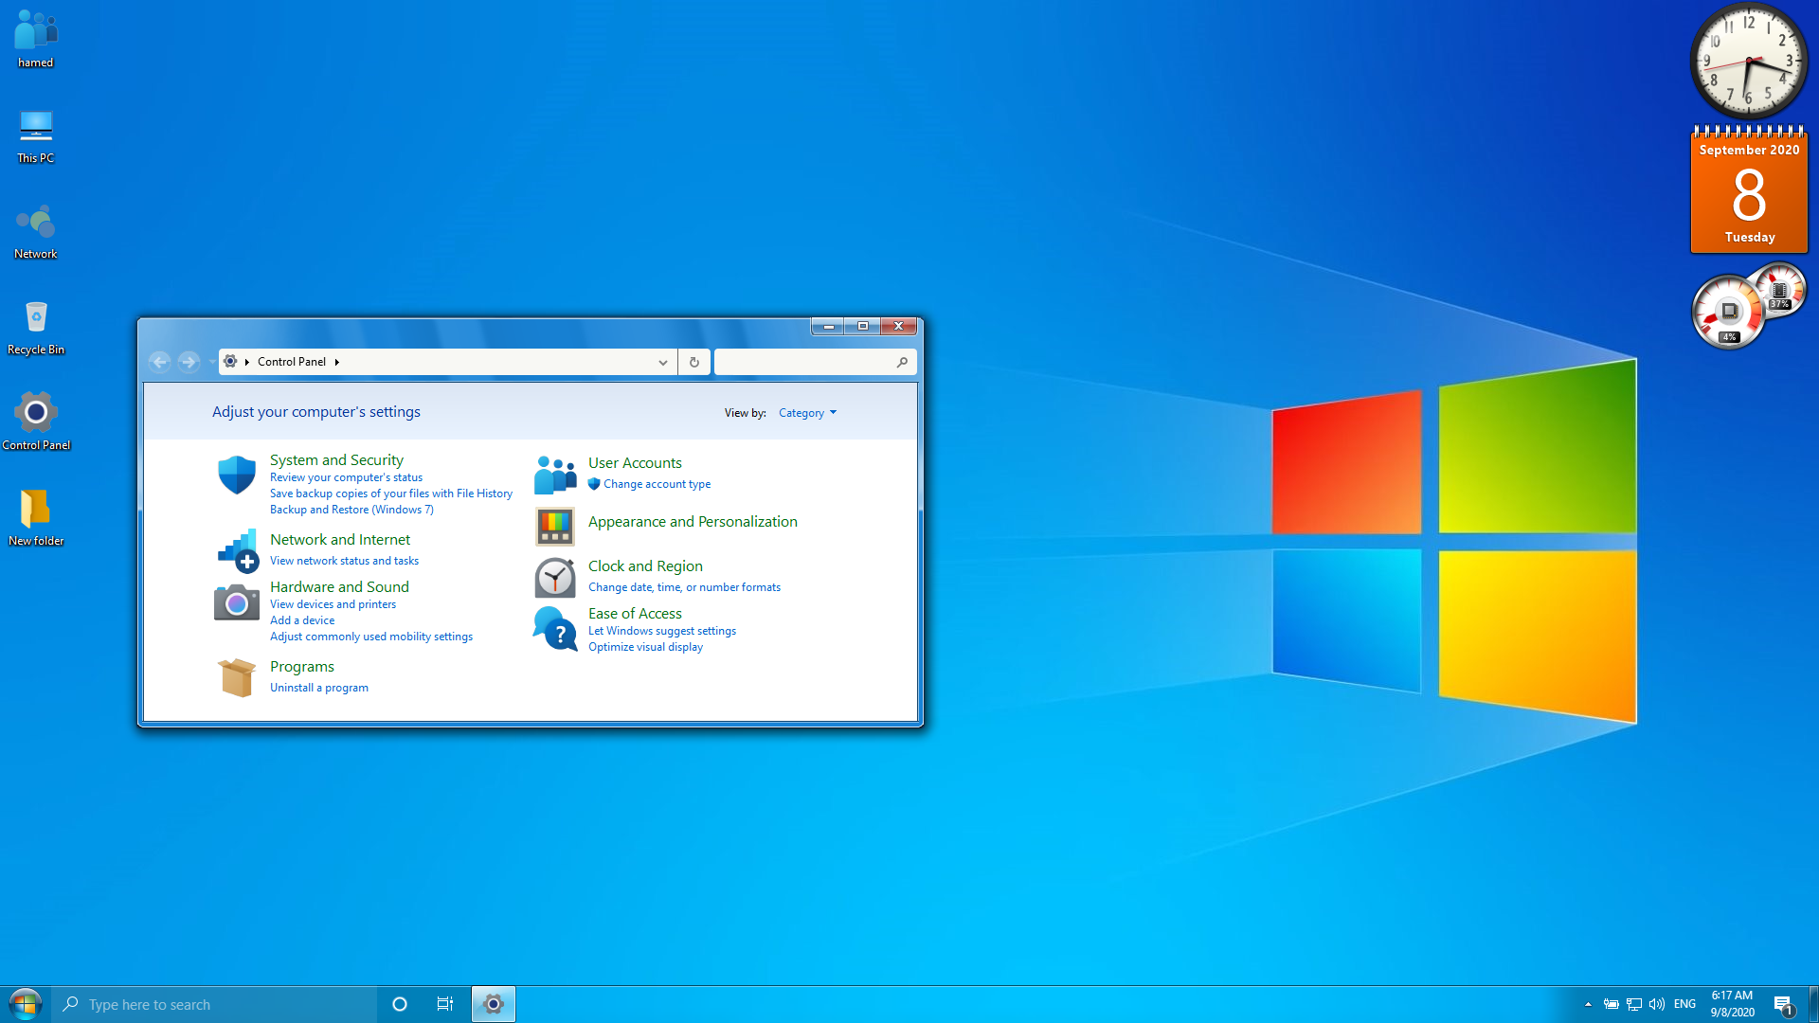Screen dimensions: 1819x1023
Task: Open the Change account type link
Action: coord(657,484)
